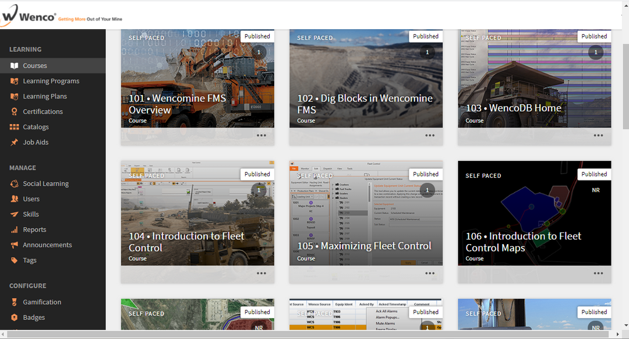Open the three-dot menu on course 106
The height and width of the screenshot is (339, 629).
coord(598,273)
